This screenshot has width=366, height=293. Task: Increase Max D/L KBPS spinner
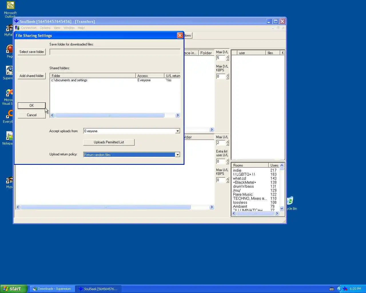click(228, 75)
